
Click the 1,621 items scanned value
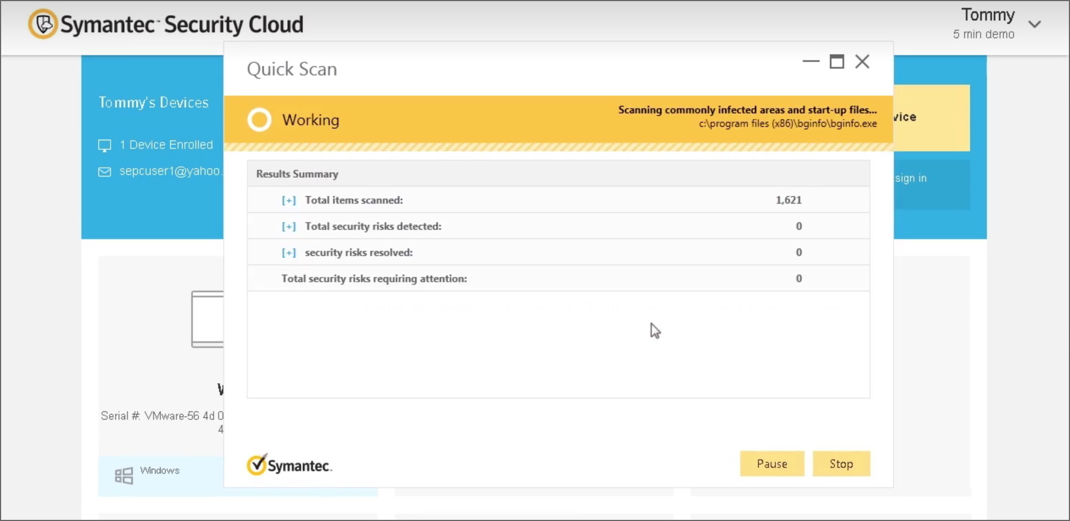pyautogui.click(x=788, y=200)
